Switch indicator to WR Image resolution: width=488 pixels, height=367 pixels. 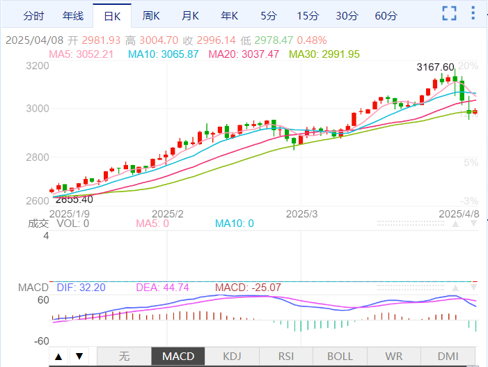click(x=394, y=356)
